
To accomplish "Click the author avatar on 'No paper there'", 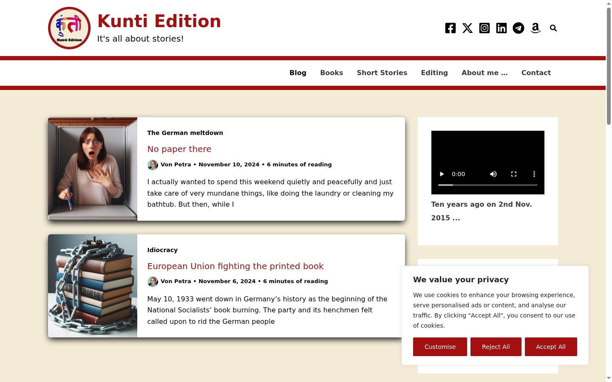I will click(x=153, y=165).
